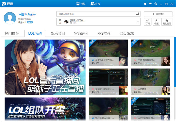Click viewer count eye icon showing 266
The width and height of the screenshot is (176, 123).
point(135,63)
